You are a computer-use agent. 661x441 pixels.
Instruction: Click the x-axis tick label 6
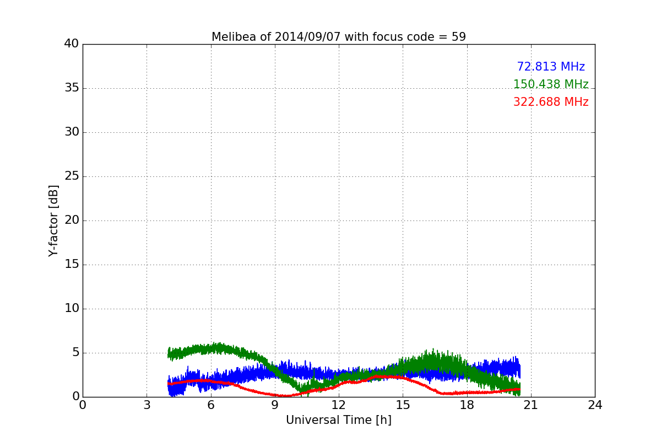click(211, 405)
